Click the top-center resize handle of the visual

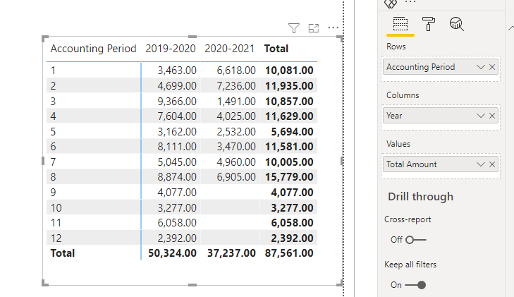pos(192,37)
